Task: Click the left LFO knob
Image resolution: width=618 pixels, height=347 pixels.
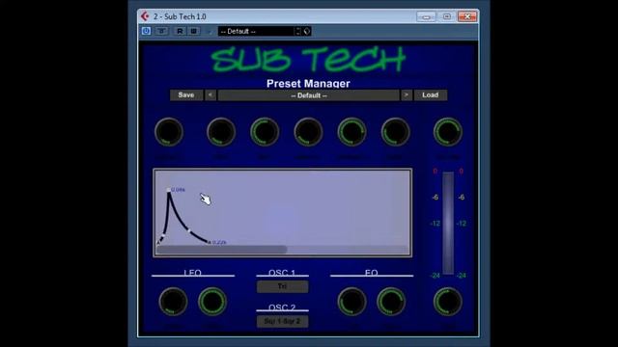Action: pyautogui.click(x=173, y=302)
